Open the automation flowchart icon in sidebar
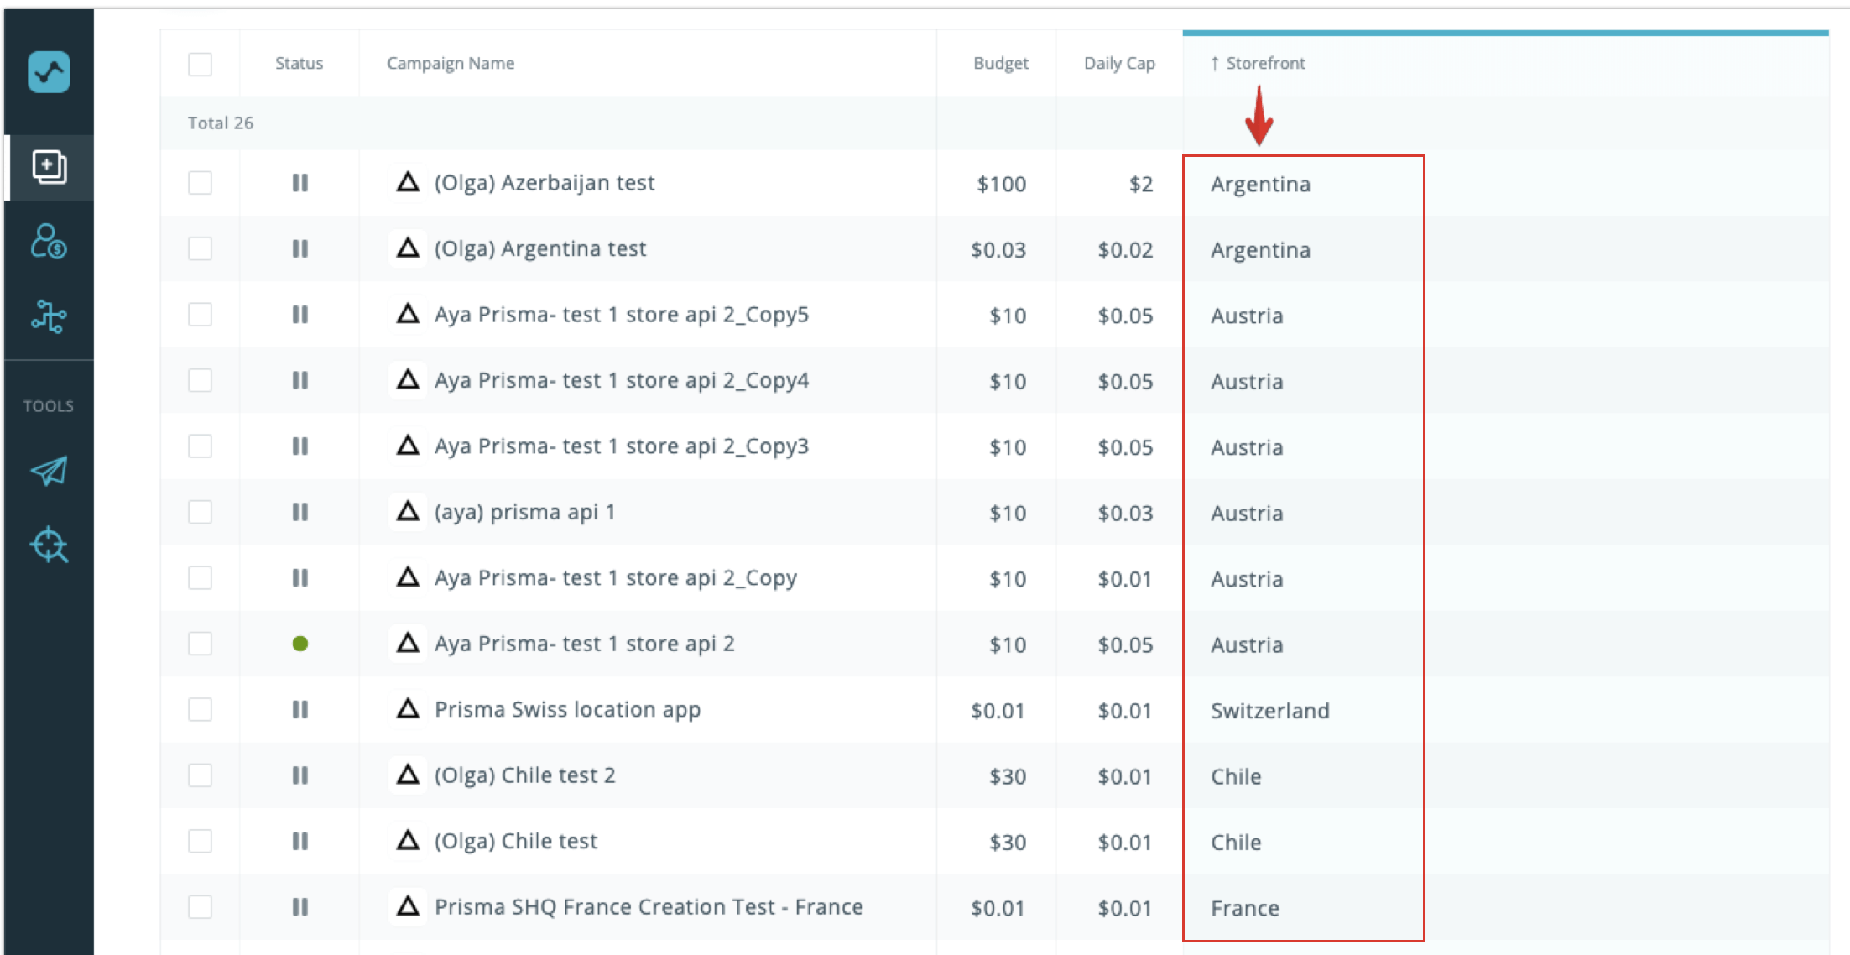The image size is (1850, 955). pyautogui.click(x=48, y=318)
